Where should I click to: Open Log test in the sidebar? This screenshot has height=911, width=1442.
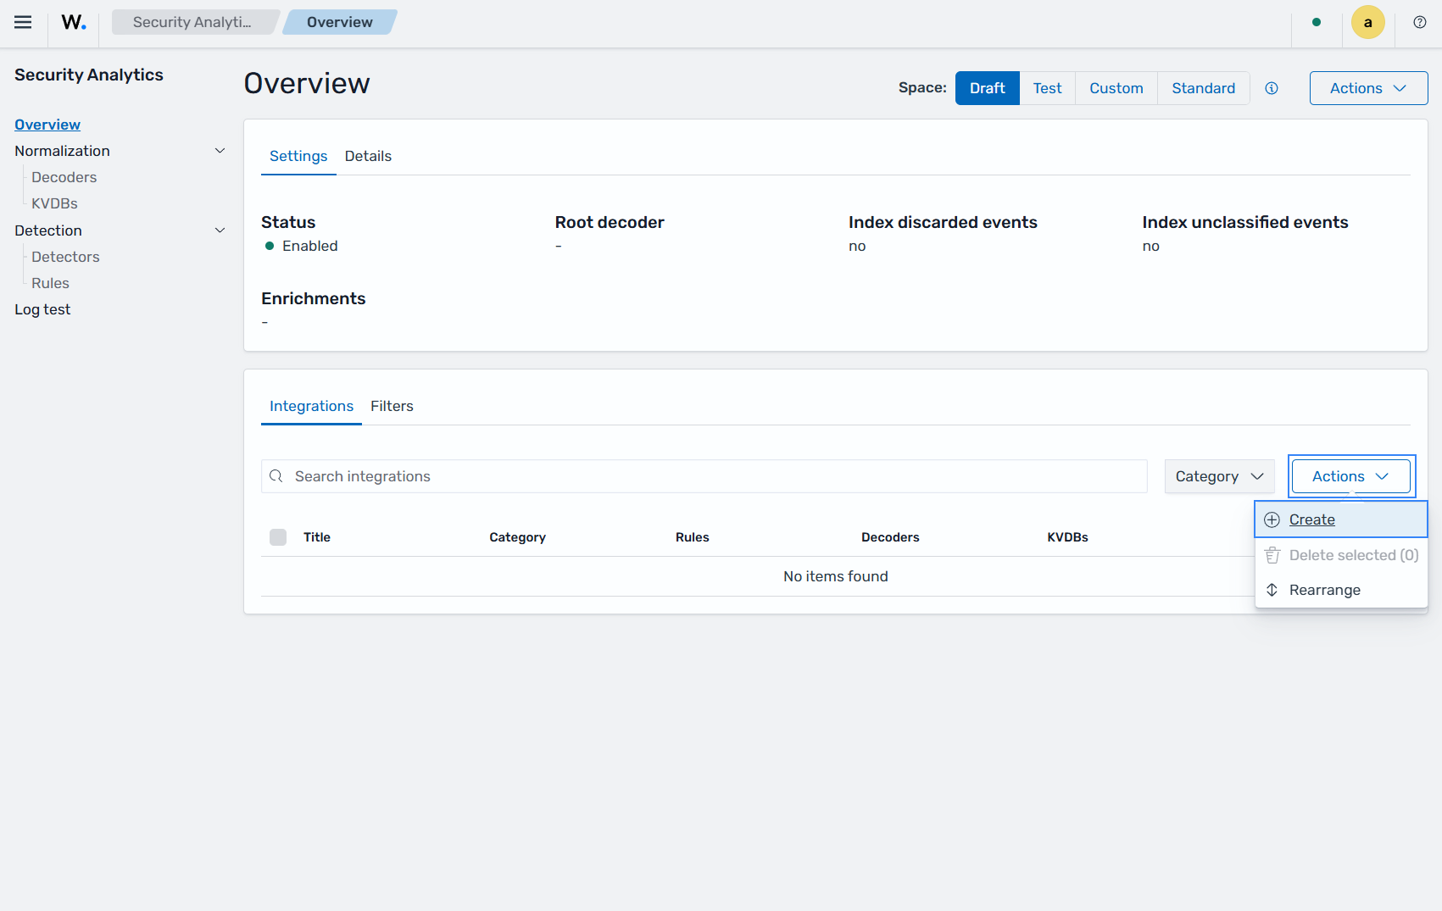coord(42,309)
